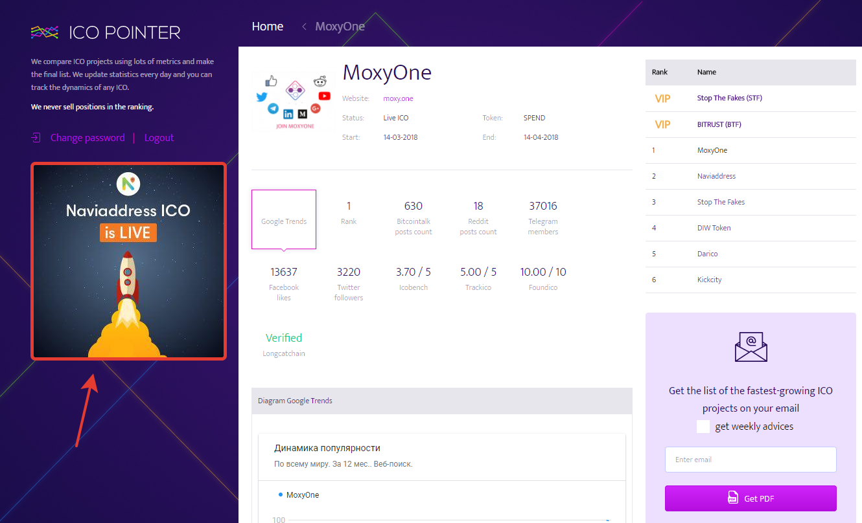
Task: Open MoxyOne in the ranking list
Action: 712,150
